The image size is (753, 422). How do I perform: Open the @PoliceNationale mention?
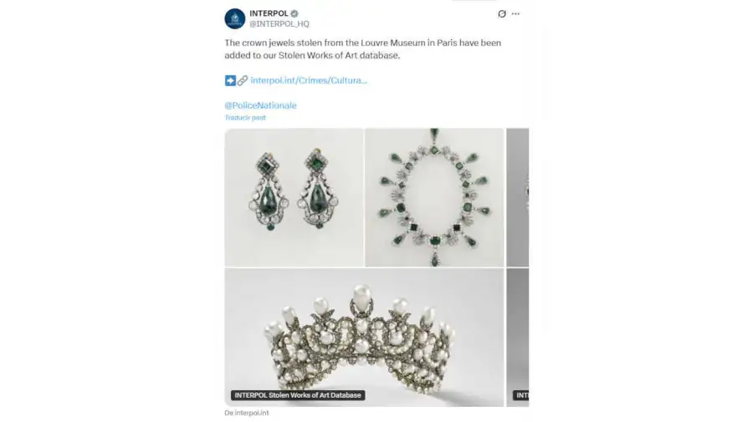pos(260,105)
